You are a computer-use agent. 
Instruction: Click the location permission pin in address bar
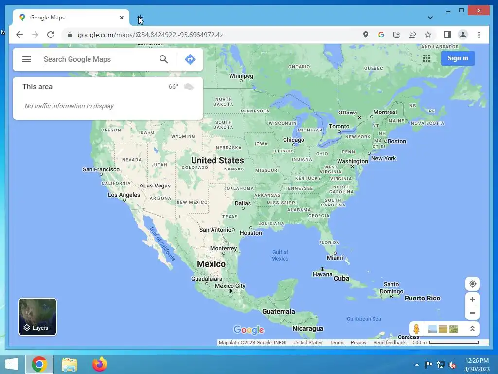(366, 35)
